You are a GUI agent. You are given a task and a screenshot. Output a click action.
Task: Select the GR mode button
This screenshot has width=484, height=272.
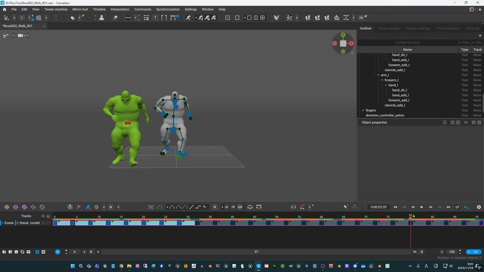pyautogui.click(x=240, y=207)
